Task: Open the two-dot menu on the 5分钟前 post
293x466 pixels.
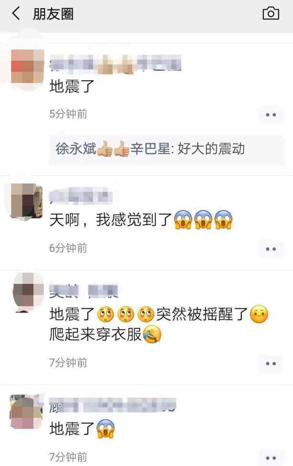Action: (271, 115)
